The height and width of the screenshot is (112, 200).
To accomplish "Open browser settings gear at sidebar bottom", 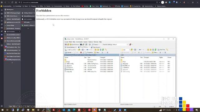I will 2,106.
